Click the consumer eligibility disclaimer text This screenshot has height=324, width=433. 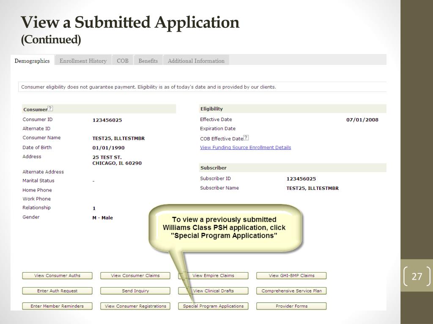pyautogui.click(x=148, y=87)
